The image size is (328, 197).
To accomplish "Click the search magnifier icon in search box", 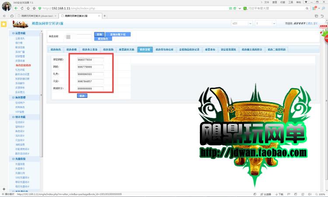I will click(x=307, y=8).
